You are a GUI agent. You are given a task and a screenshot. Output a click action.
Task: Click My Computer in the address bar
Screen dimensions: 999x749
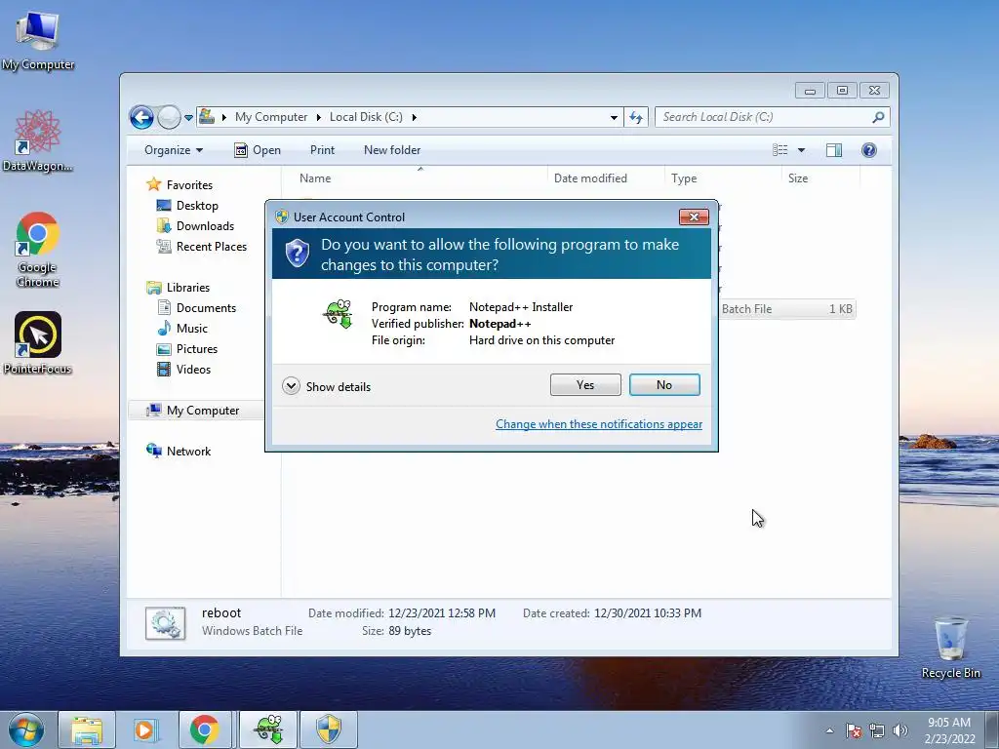point(271,117)
